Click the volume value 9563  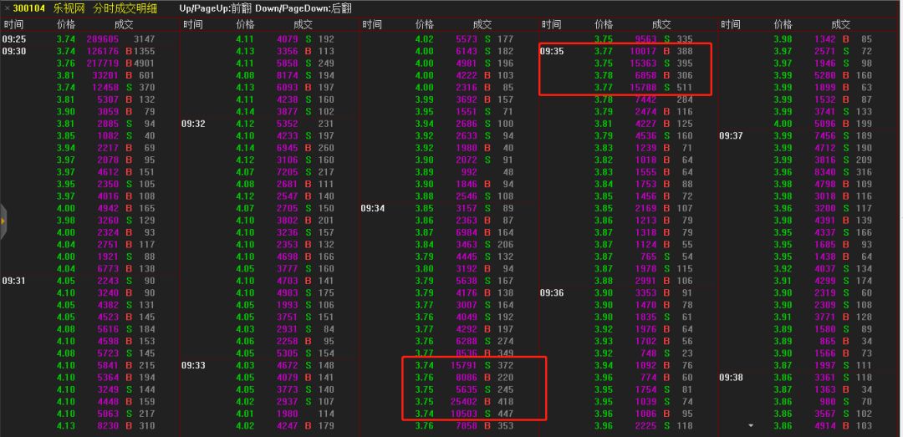(x=646, y=39)
